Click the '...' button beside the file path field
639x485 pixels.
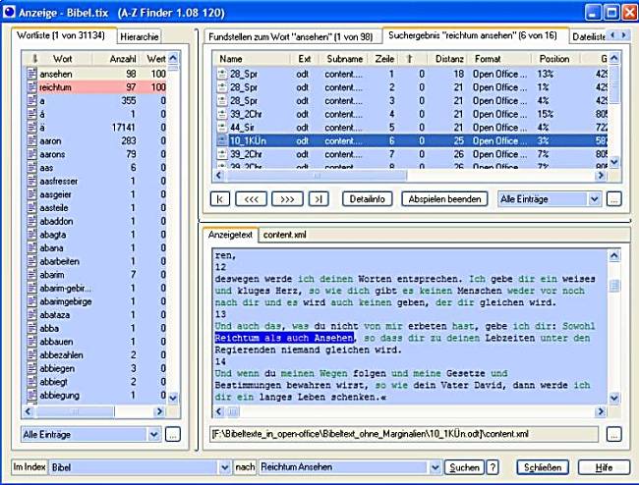614,434
